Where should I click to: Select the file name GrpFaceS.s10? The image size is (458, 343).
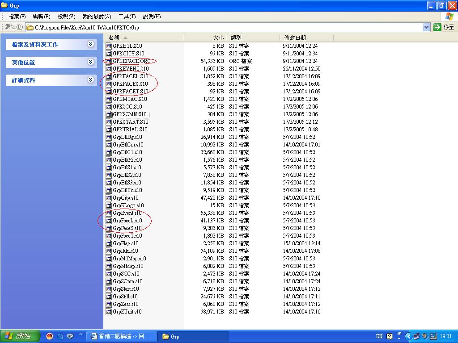pos(127,228)
